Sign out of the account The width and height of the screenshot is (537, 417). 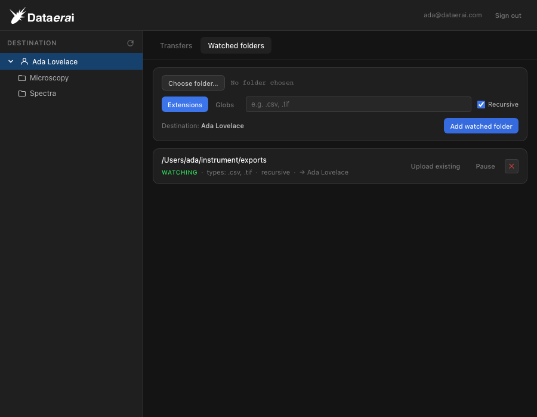click(508, 15)
